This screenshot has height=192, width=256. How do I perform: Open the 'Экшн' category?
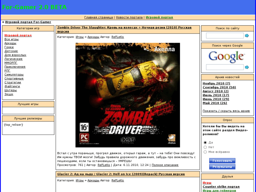[9, 94]
